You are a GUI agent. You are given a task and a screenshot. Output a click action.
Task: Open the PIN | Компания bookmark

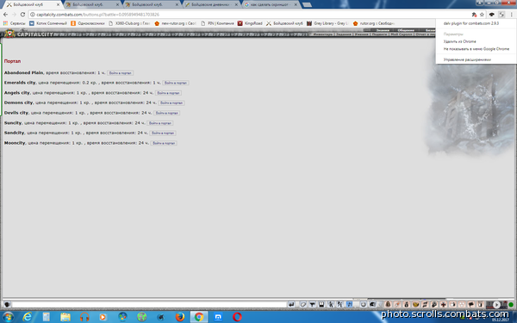pyautogui.click(x=218, y=23)
